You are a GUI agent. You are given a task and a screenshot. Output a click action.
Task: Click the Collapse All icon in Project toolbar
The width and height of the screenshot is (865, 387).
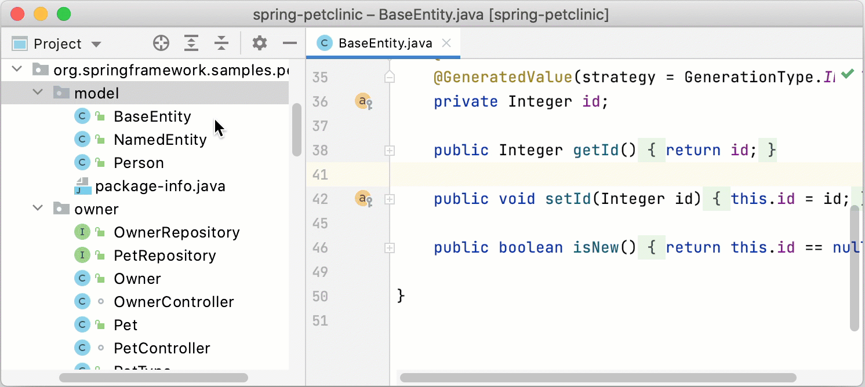[221, 43]
